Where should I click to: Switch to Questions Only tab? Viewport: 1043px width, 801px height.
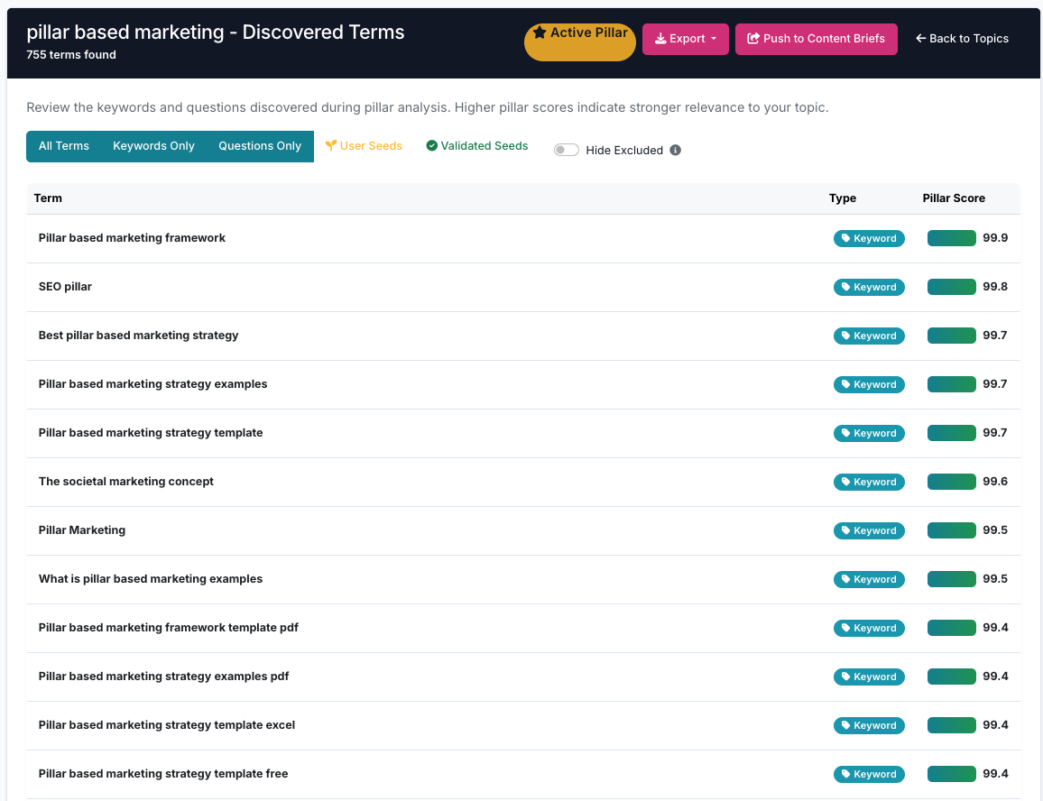coord(260,146)
